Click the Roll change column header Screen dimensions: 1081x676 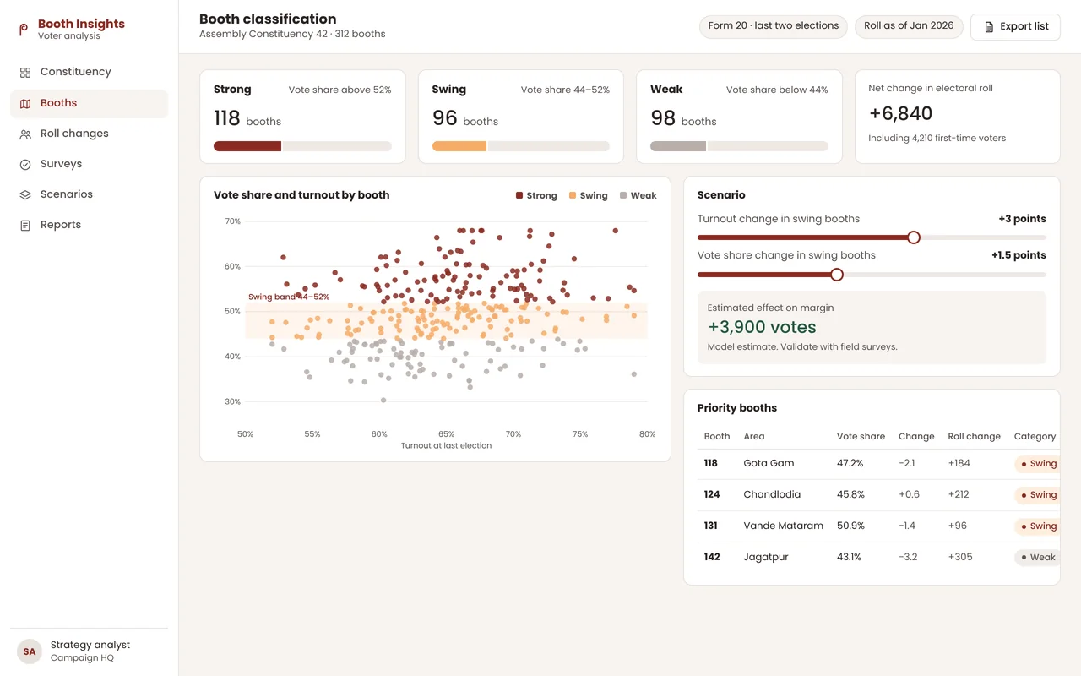tap(974, 437)
